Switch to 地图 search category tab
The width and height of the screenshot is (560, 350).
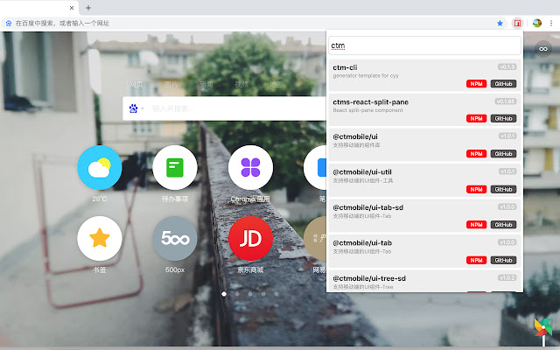pos(276,85)
